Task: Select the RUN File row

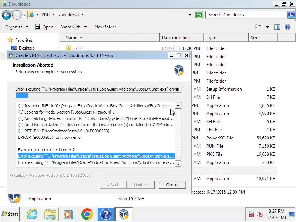Action: click(x=234, y=146)
